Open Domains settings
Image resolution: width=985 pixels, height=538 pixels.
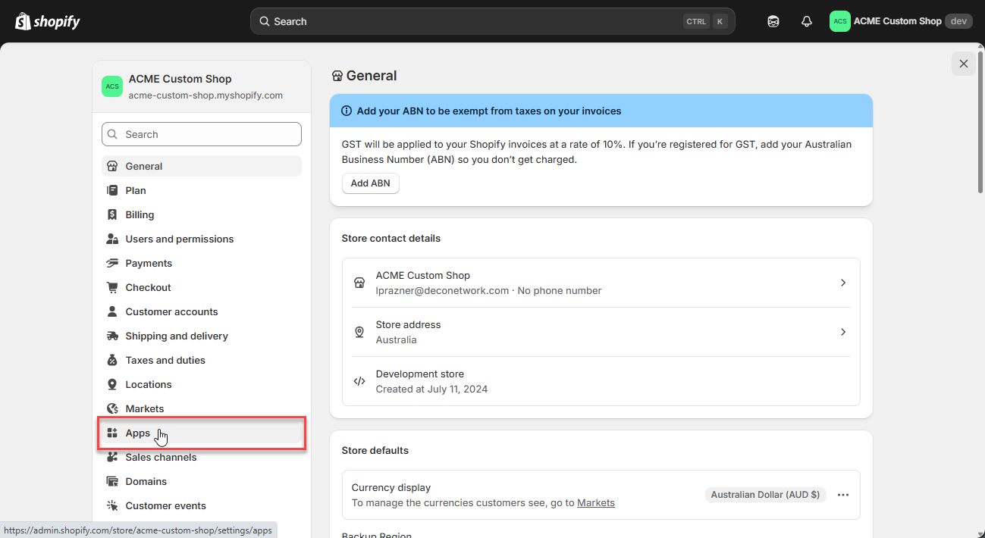pyautogui.click(x=202, y=481)
